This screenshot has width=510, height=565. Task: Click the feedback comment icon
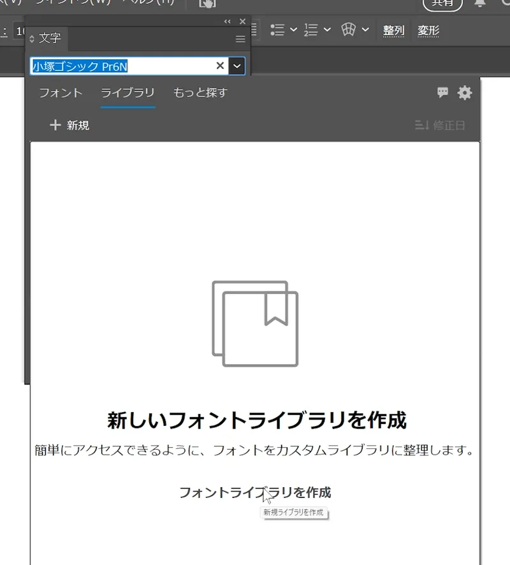pyautogui.click(x=442, y=93)
